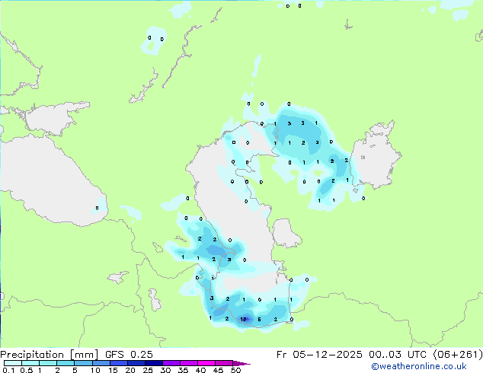The image size is (483, 373).
Task: Click the 0.1–0.5 mm legend color swatch
Action: coord(13,363)
